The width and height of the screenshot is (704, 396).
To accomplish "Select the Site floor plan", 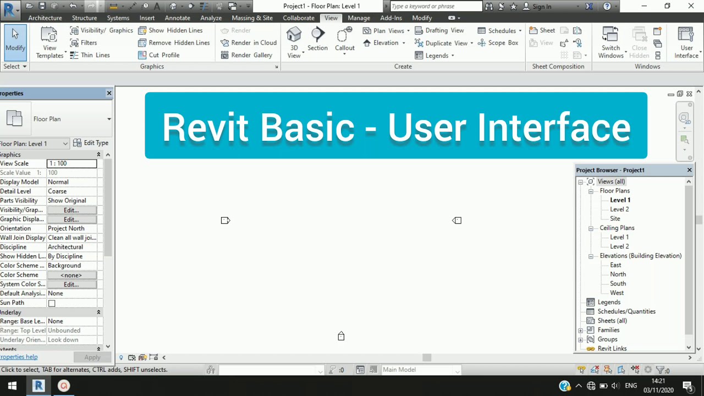I will (615, 218).
